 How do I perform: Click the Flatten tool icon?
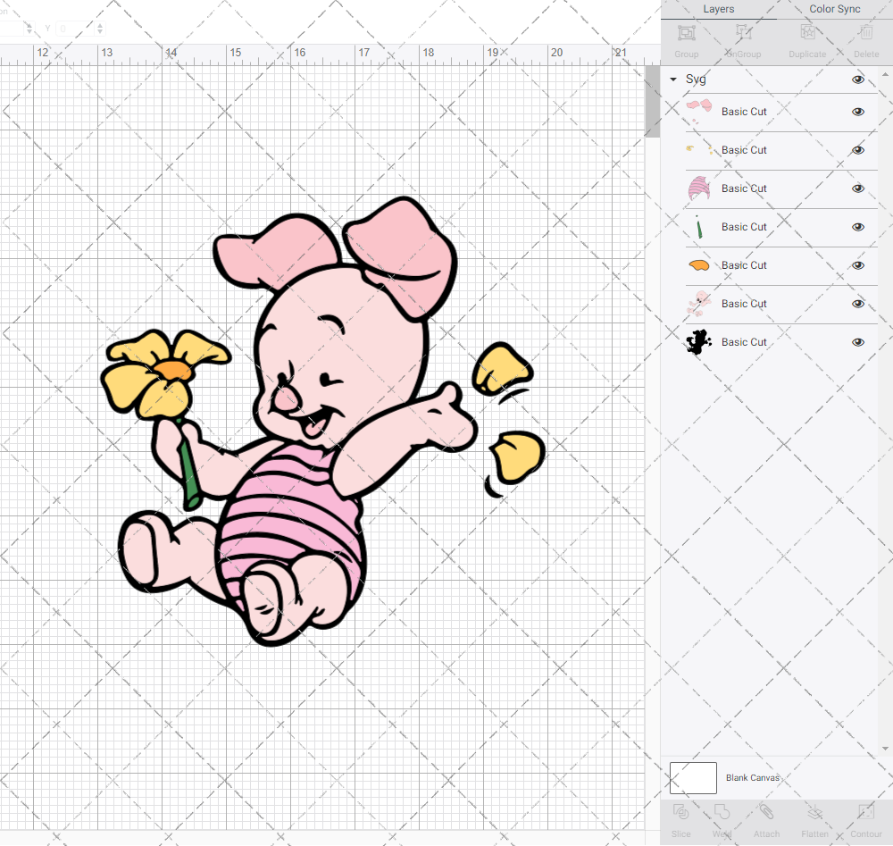(815, 812)
